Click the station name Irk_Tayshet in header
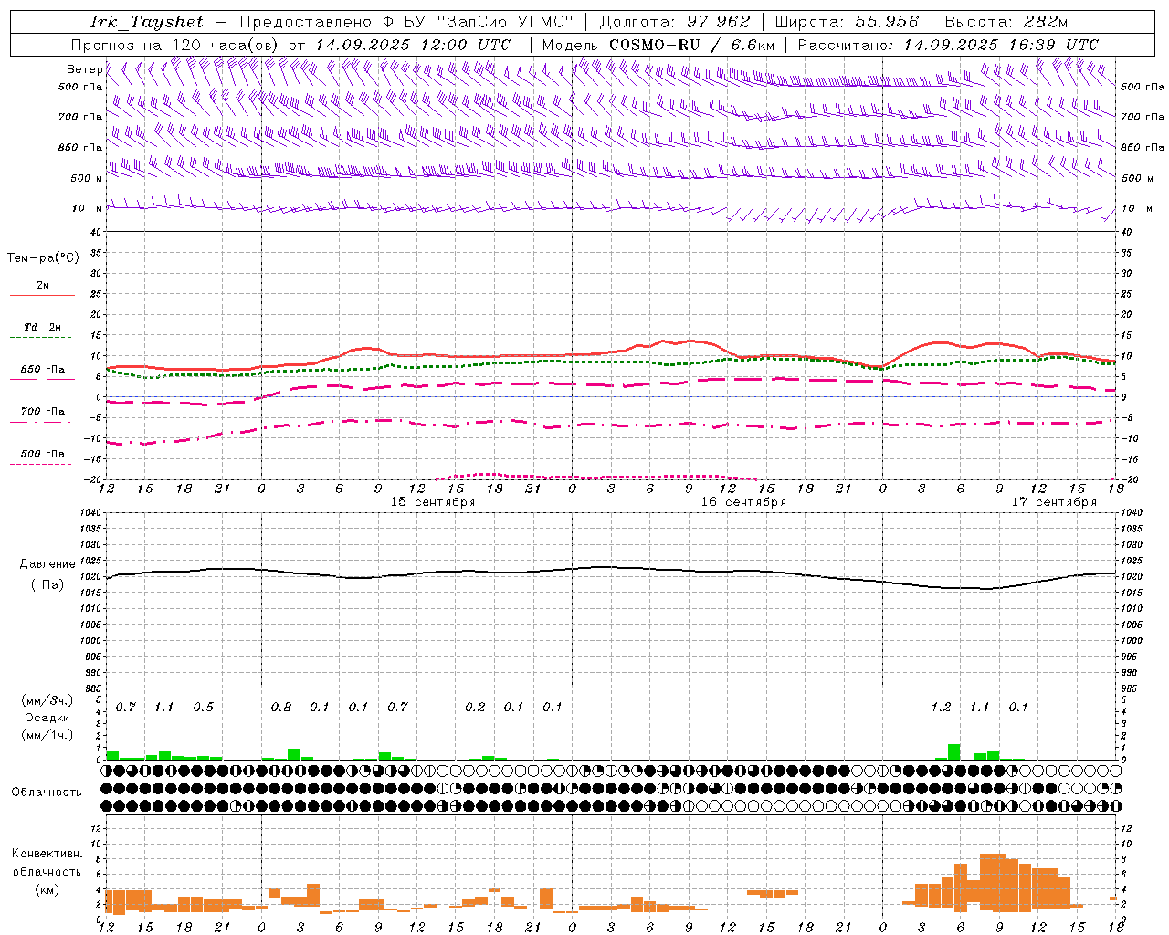Screen dimensions: 1169x935 coord(147,22)
